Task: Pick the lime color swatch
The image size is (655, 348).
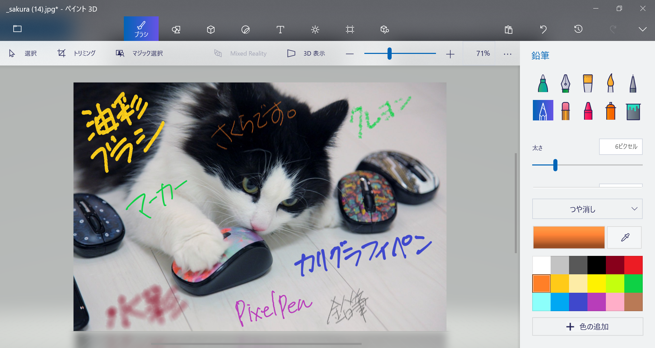Action: pyautogui.click(x=615, y=284)
